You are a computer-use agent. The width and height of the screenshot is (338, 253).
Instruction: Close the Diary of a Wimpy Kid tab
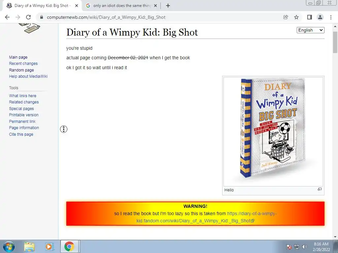77,6
